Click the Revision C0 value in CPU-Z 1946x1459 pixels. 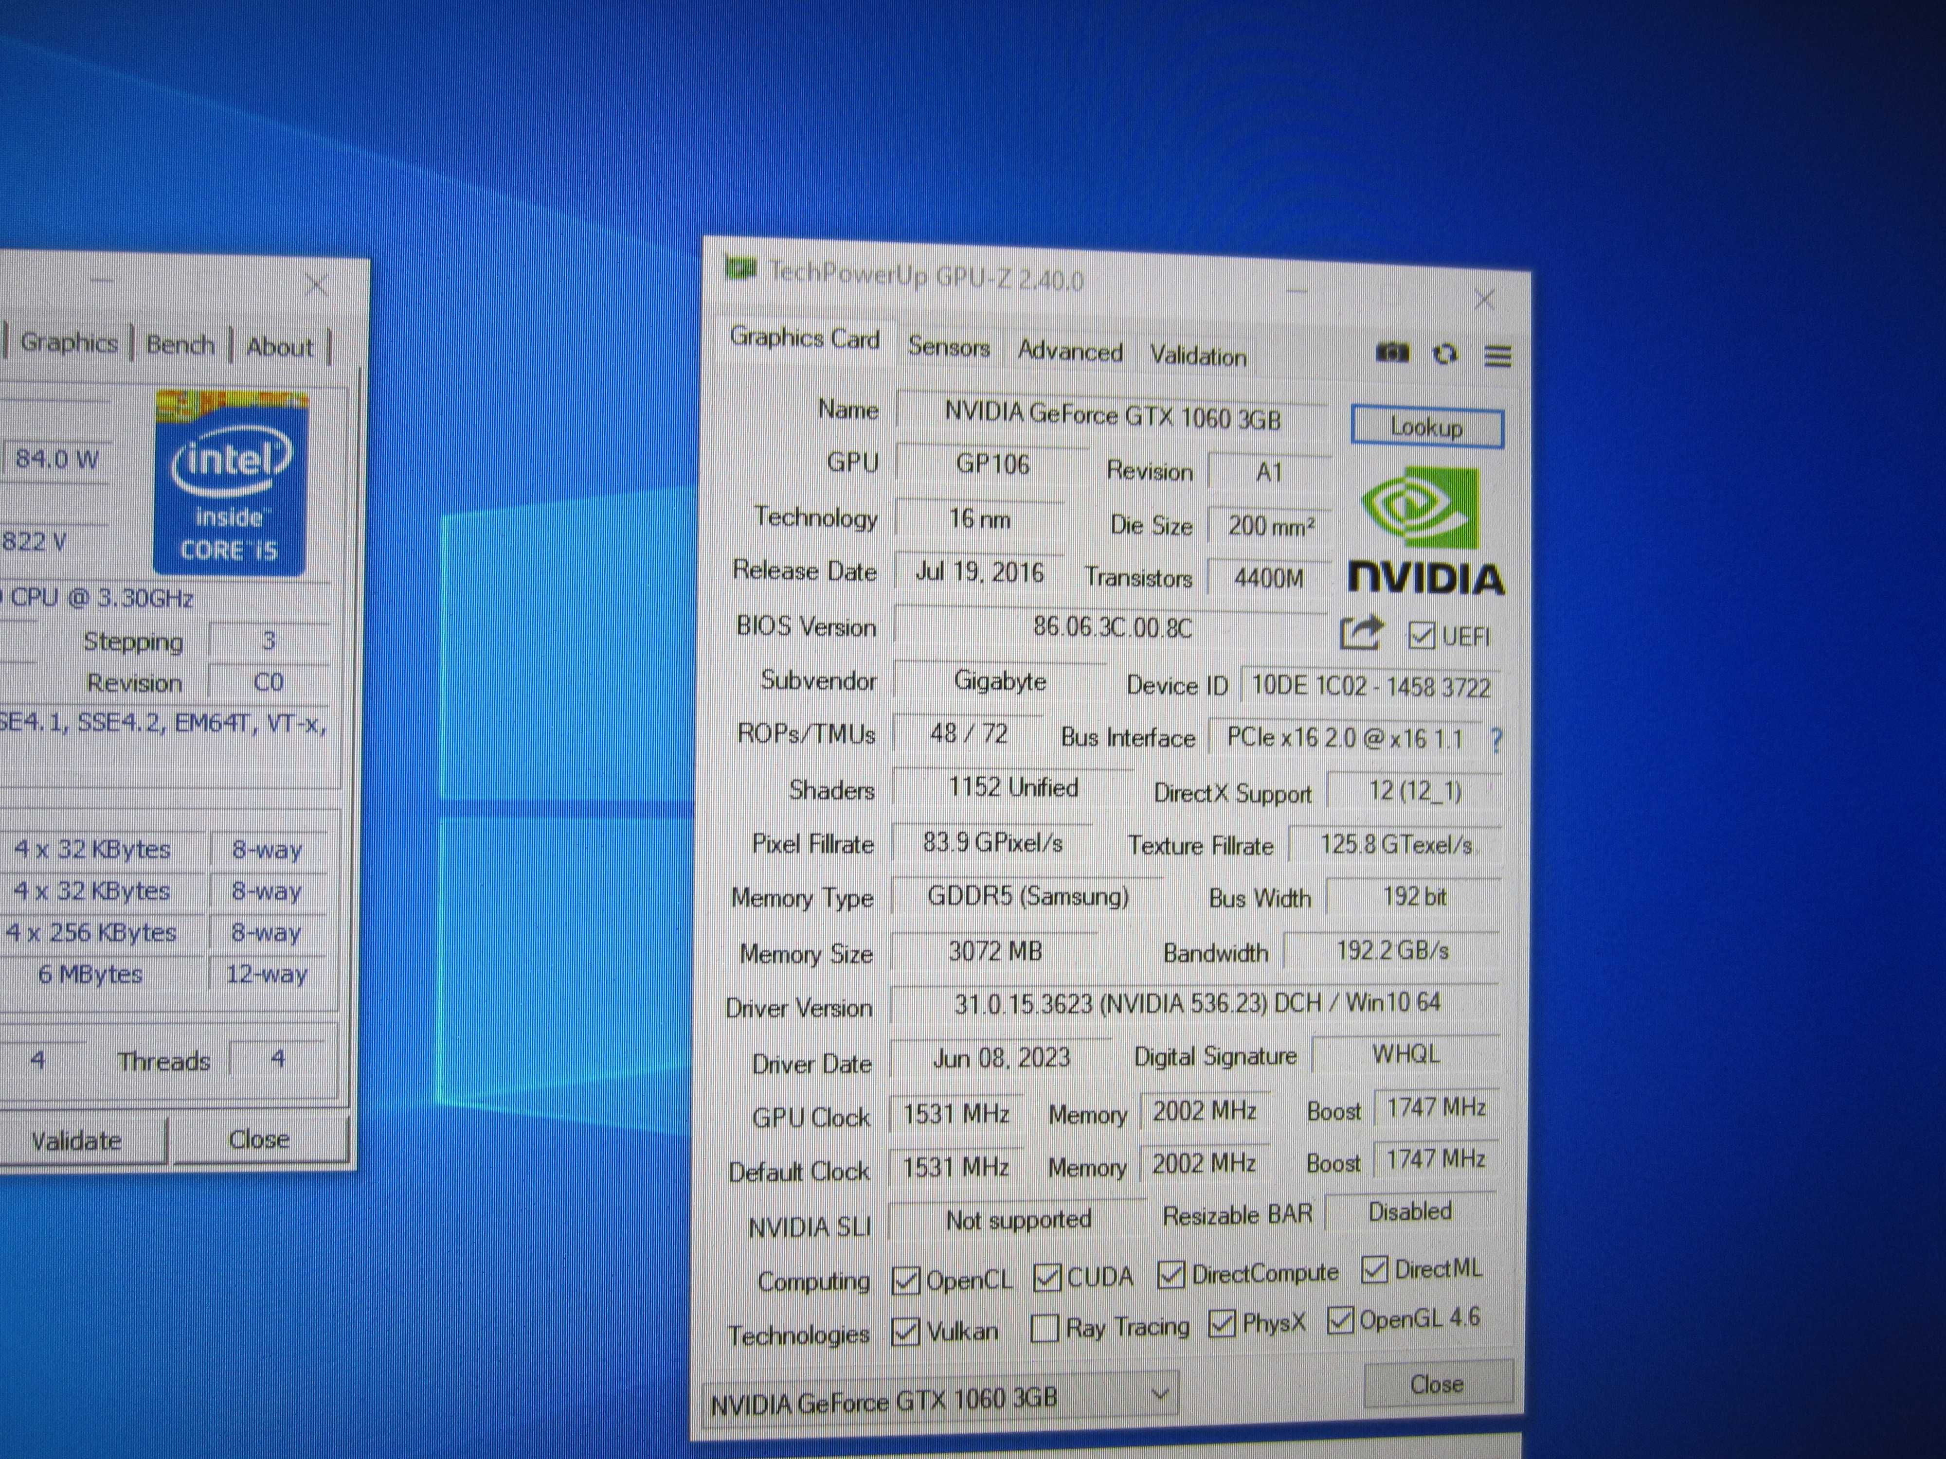(x=269, y=682)
